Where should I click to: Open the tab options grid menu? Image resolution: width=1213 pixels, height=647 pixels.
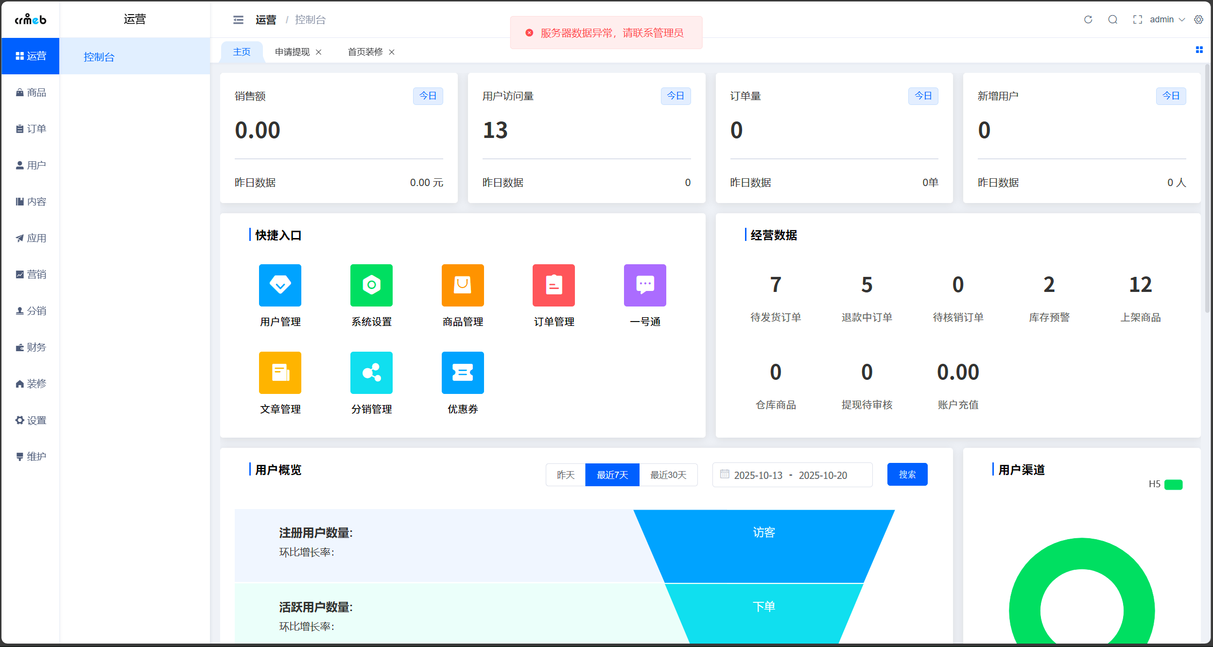(1199, 50)
